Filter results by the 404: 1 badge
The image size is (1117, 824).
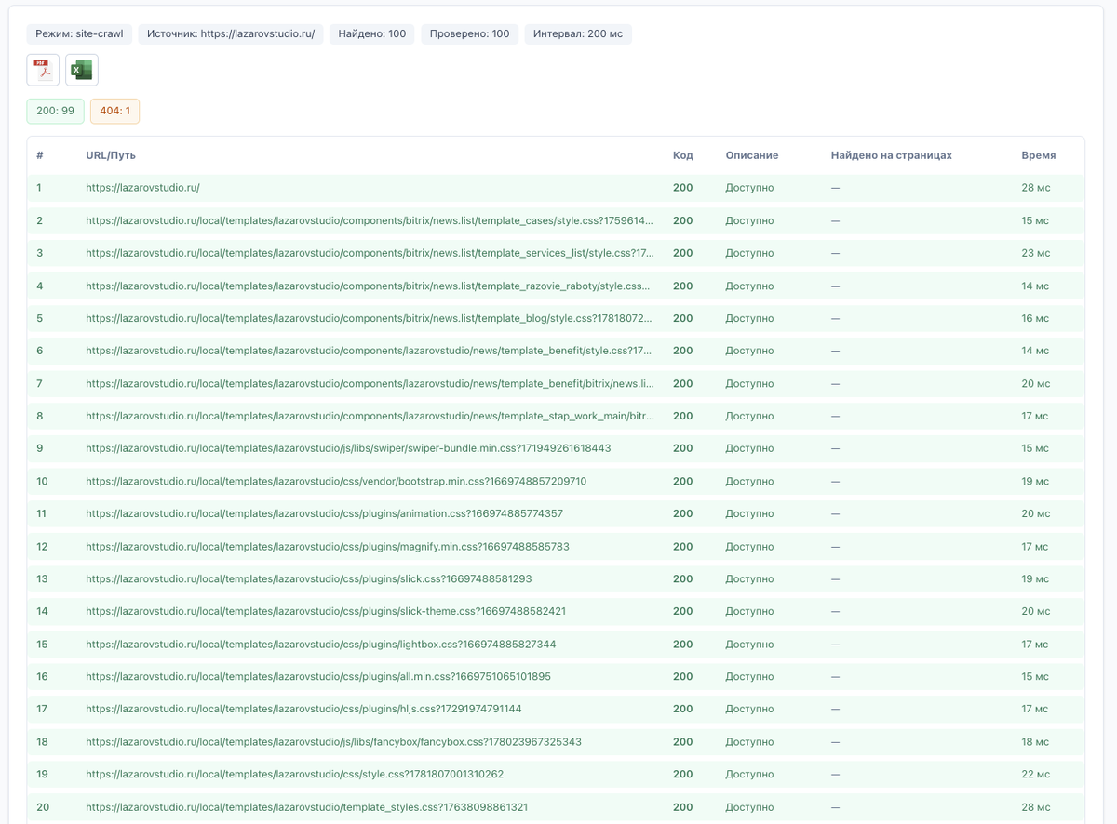coord(114,111)
